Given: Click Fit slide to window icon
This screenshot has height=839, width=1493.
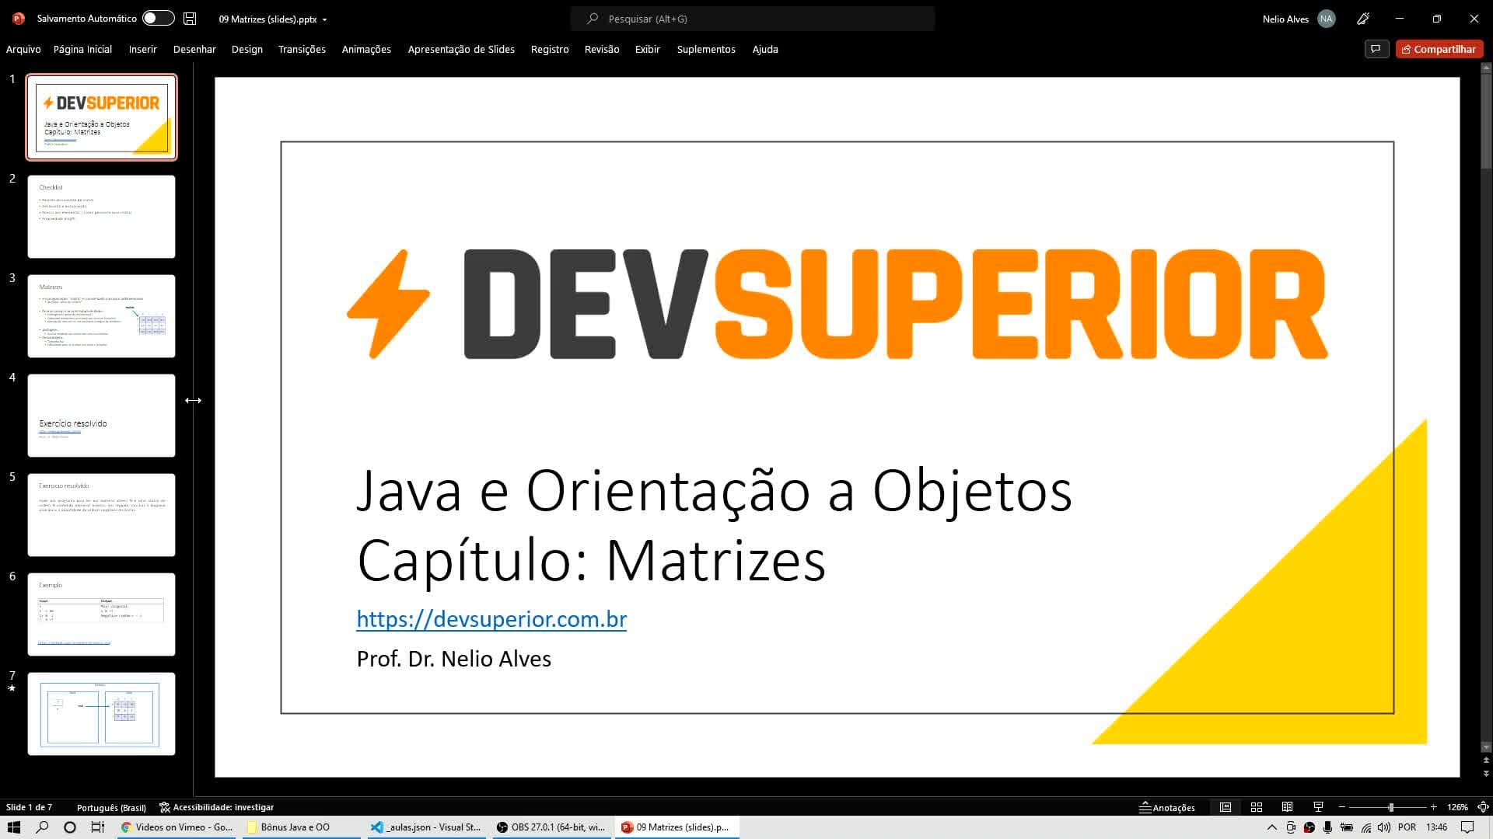Looking at the screenshot, I should pos(1483,807).
